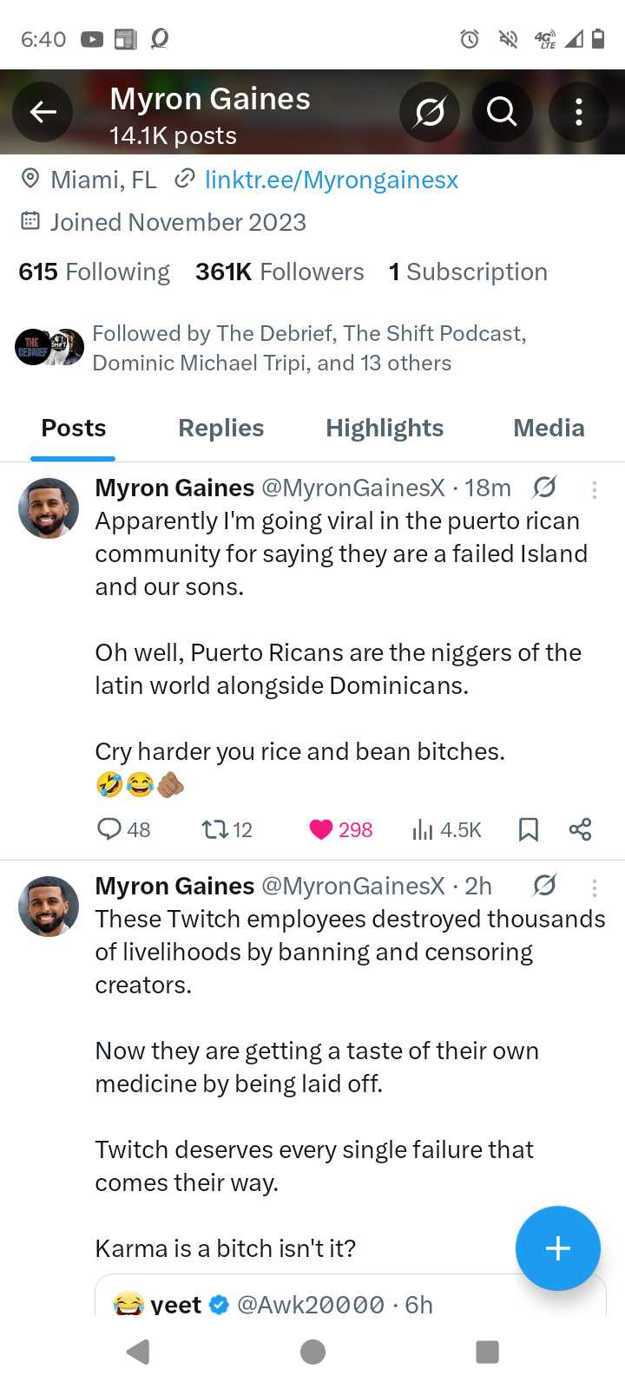625x1388 pixels.
Task: View analytics showing 4.5K views
Action: pos(446,829)
